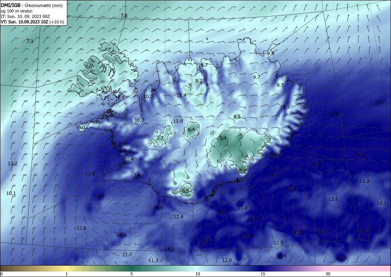Pick the 13.0 value label
The image size is (391, 277).
click(242, 207)
